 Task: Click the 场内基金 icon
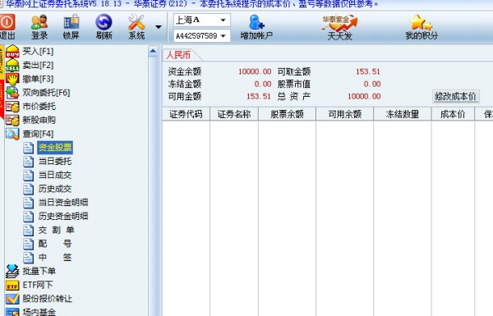(x=12, y=312)
